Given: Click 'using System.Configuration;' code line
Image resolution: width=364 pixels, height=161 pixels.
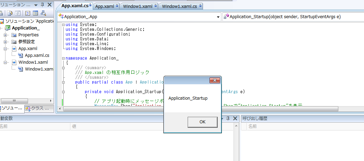Looking at the screenshot, I should click(98, 34).
